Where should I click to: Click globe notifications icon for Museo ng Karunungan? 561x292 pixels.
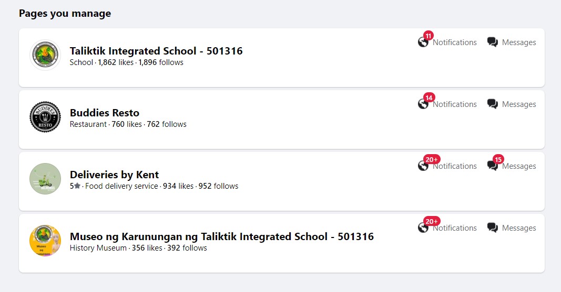click(423, 228)
